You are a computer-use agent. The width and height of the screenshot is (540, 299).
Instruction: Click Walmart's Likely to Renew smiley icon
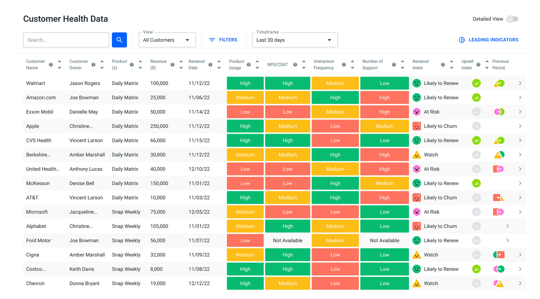point(417,83)
